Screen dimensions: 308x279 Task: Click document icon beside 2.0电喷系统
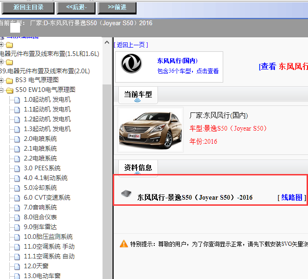17,139
